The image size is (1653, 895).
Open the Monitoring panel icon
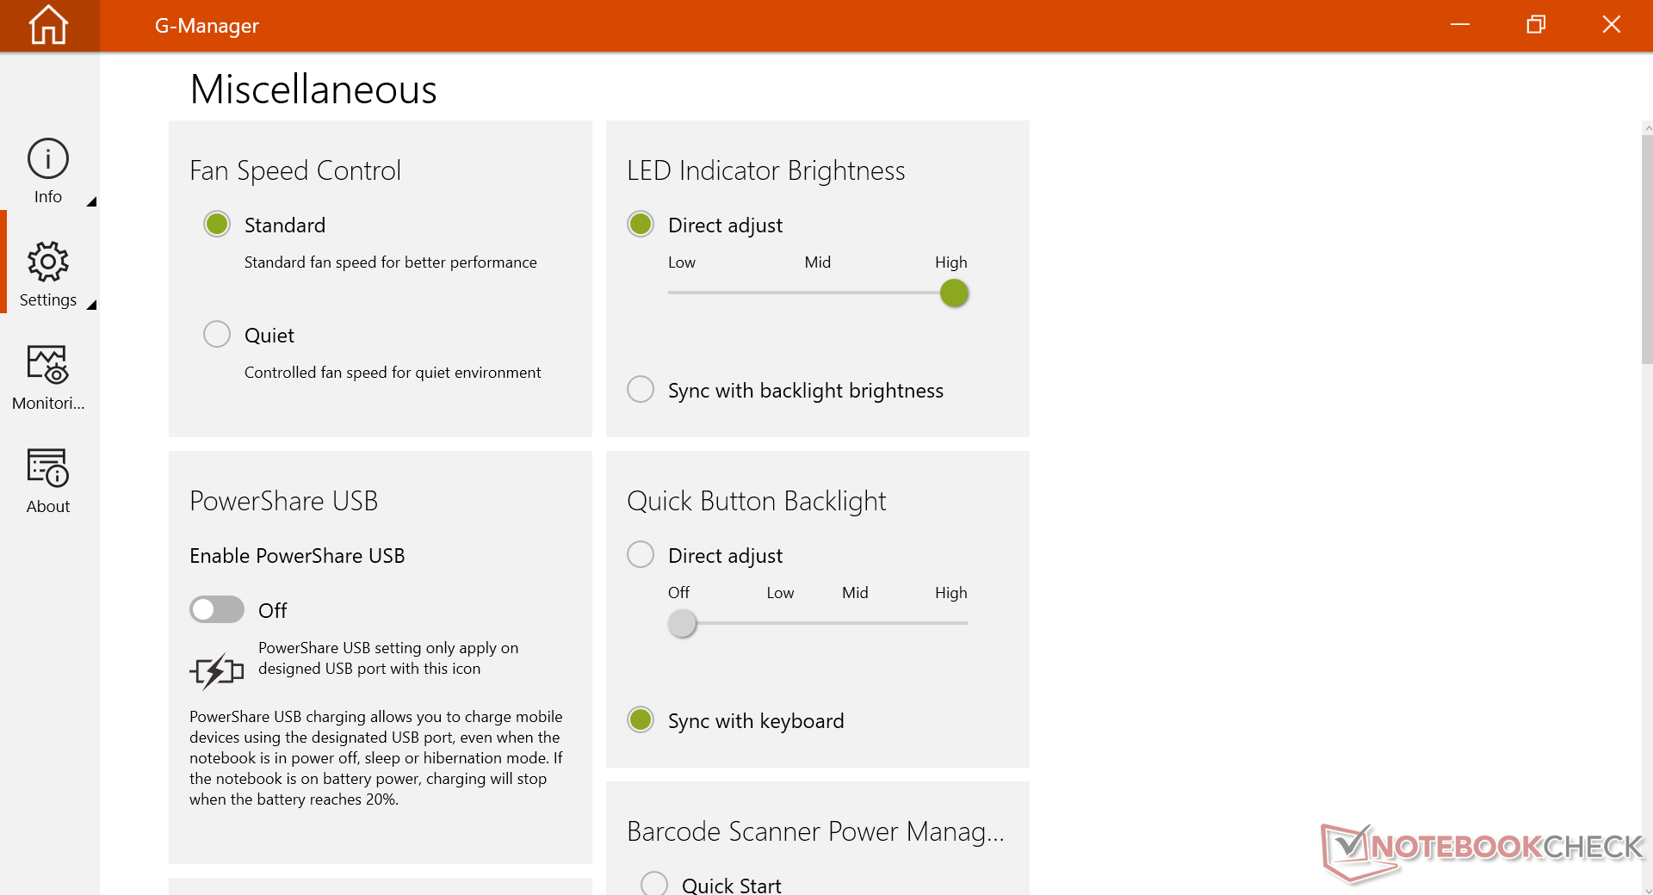48,365
